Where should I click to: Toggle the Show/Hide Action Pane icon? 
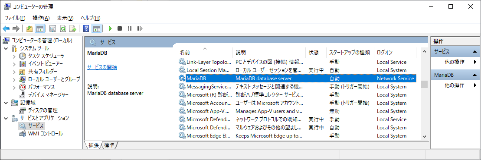(x=96, y=28)
